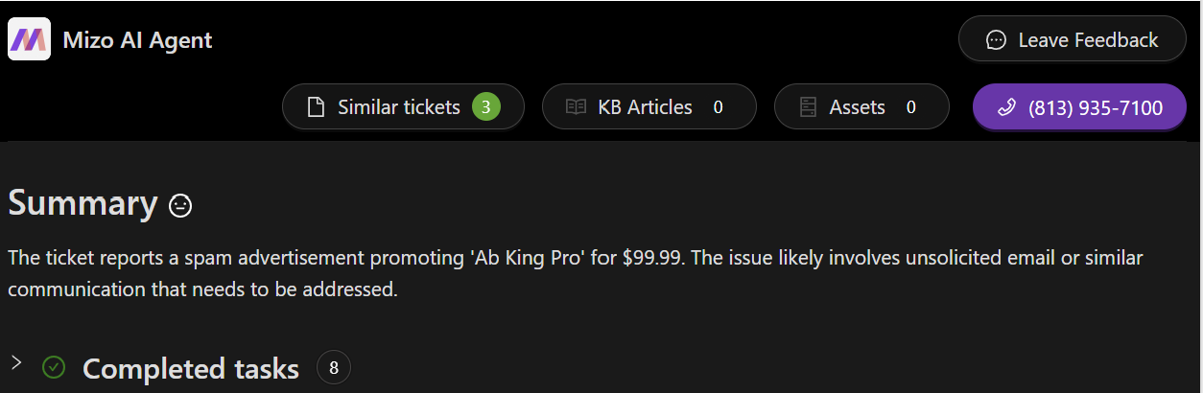This screenshot has width=1203, height=393.
Task: Click the book icon beside KB Articles
Action: [576, 107]
